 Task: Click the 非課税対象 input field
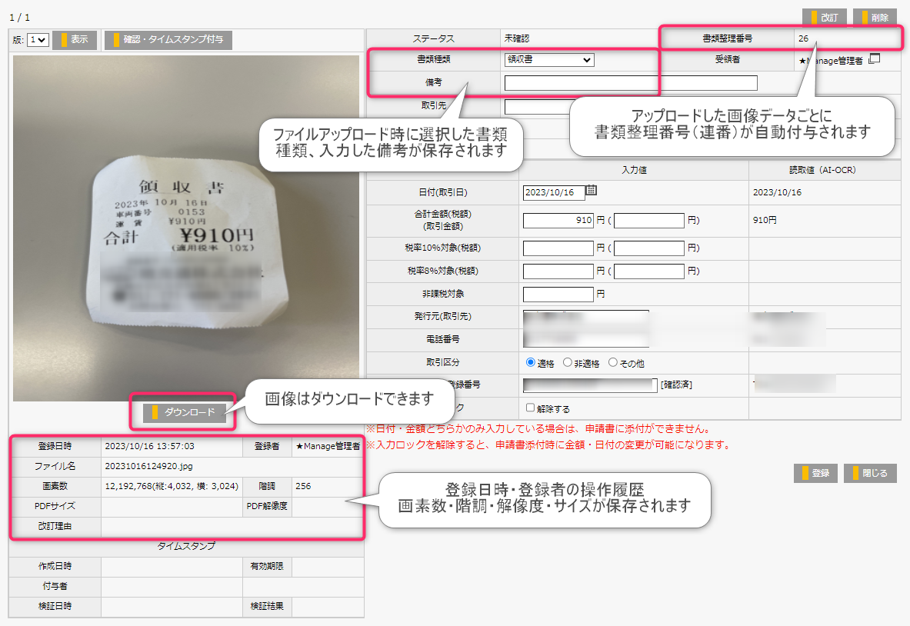(558, 294)
